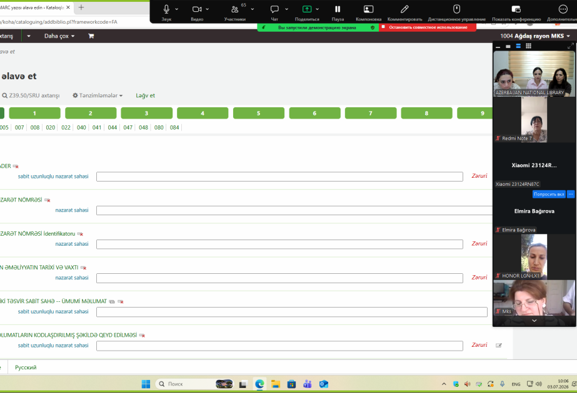Delete the LEADER tag via its red-x icon
The image size is (577, 393).
(x=16, y=167)
